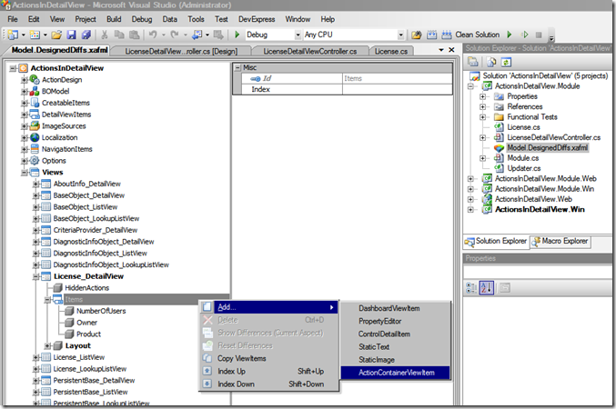This screenshot has height=409, width=616.
Task: Open the Debug configuration dropdown
Action: [x=298, y=35]
